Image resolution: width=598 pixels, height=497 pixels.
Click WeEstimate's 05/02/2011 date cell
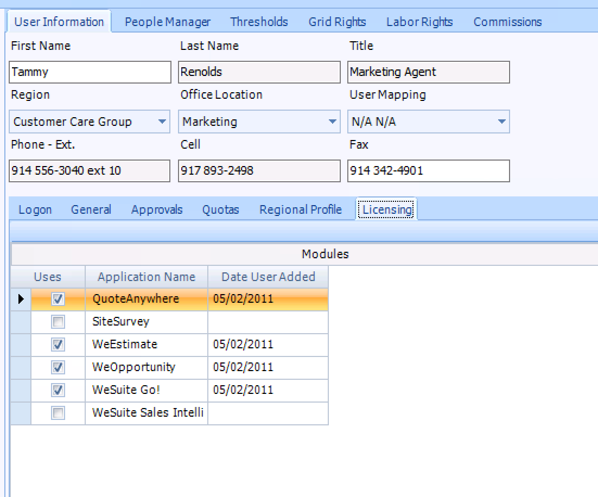[268, 345]
